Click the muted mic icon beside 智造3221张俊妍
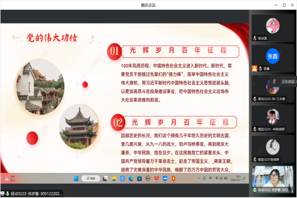This screenshot has width=297, height=198. [255, 159]
